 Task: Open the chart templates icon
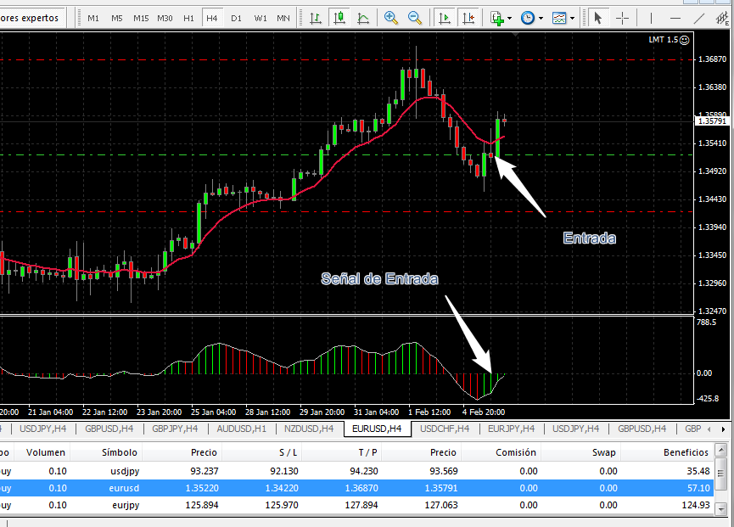559,19
